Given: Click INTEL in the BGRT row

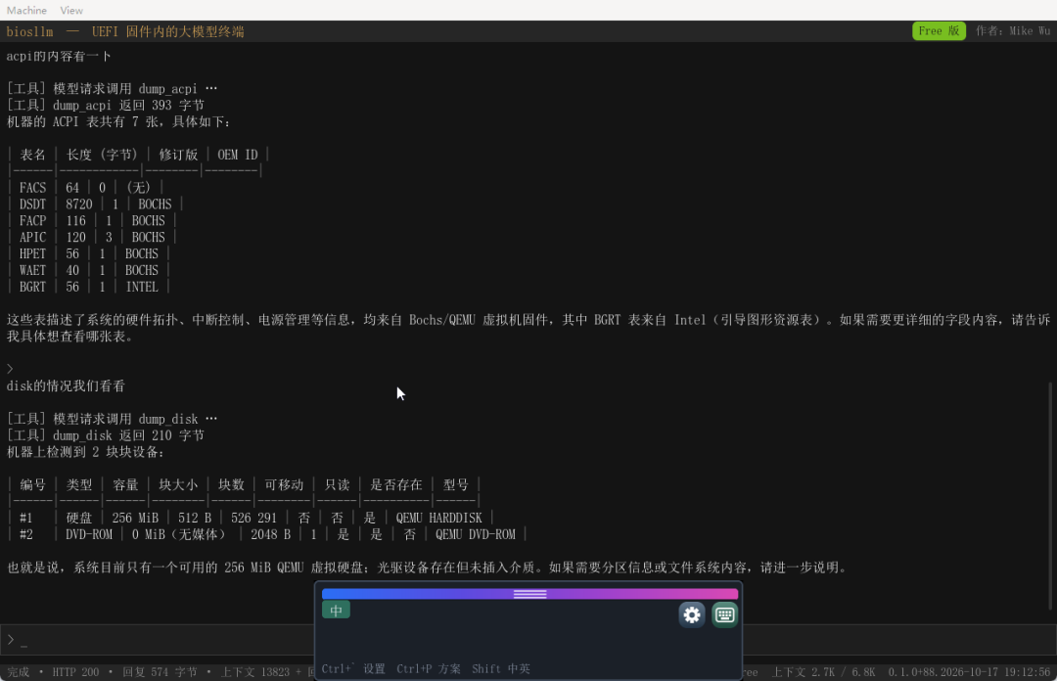Looking at the screenshot, I should 142,287.
